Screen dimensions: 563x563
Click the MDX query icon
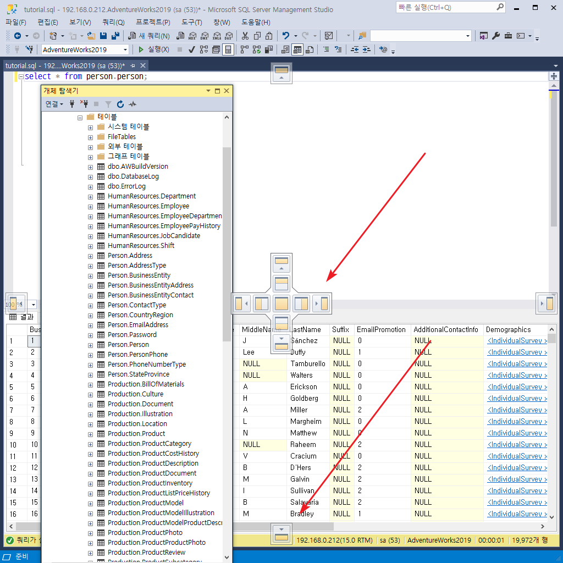pos(192,36)
